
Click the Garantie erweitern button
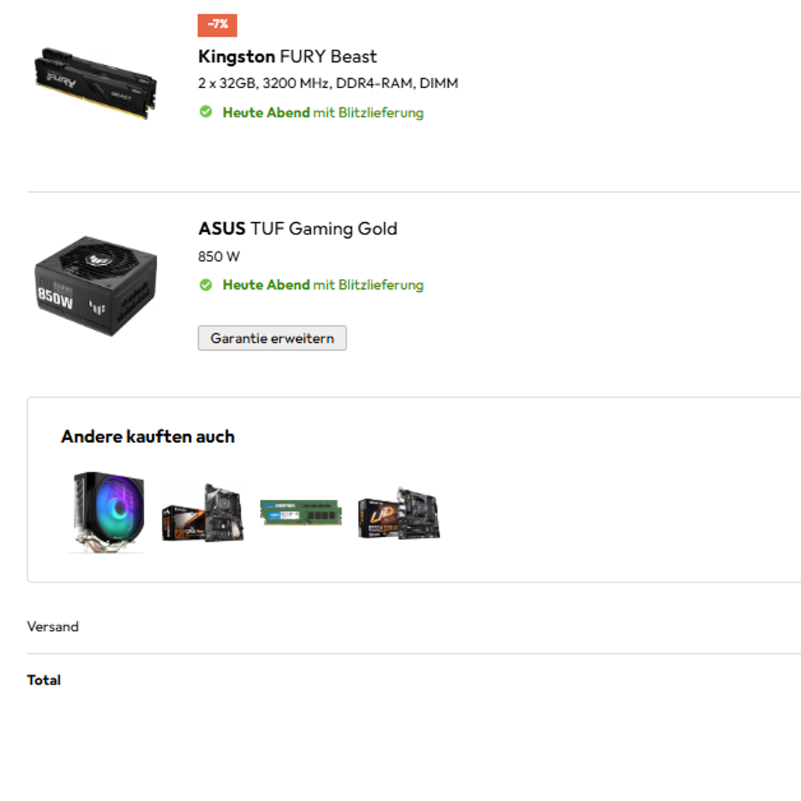(272, 338)
